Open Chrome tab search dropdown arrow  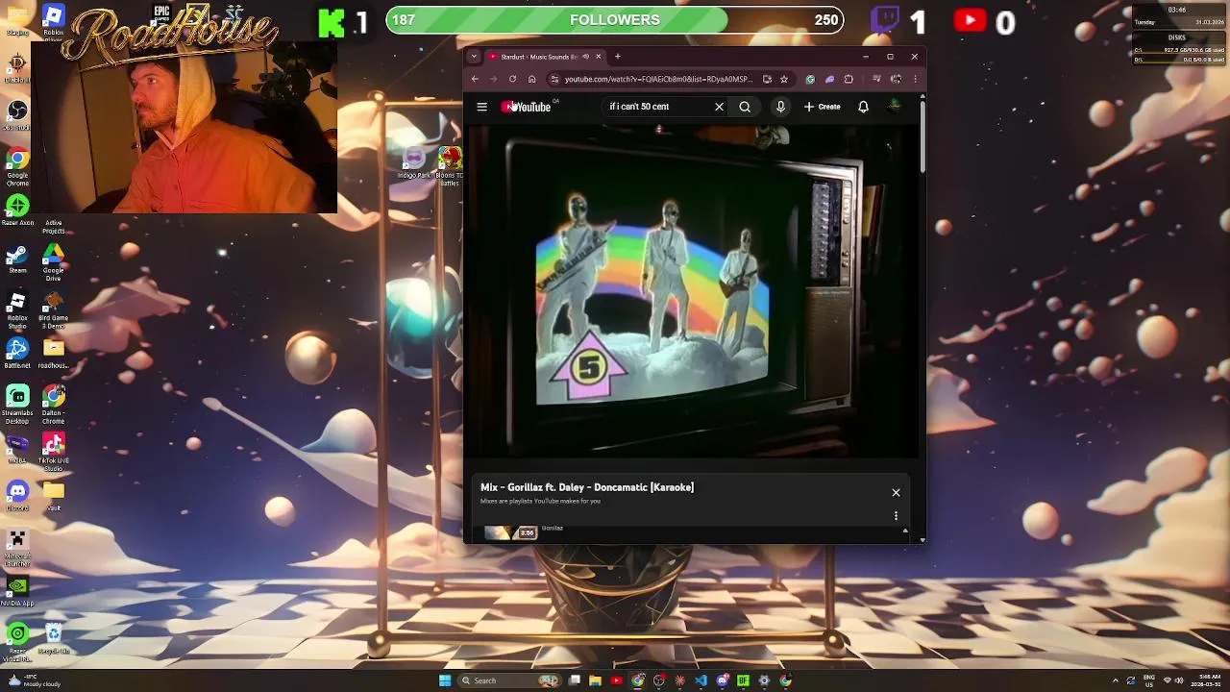[474, 57]
